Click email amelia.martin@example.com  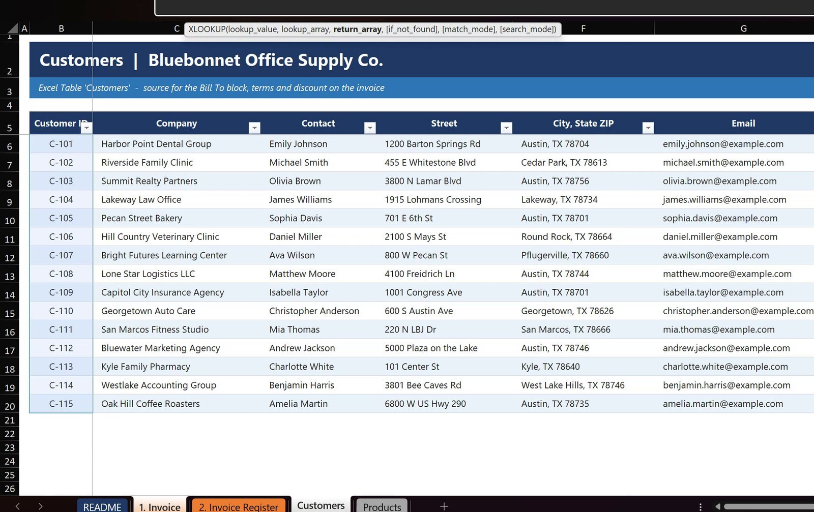tap(734, 404)
